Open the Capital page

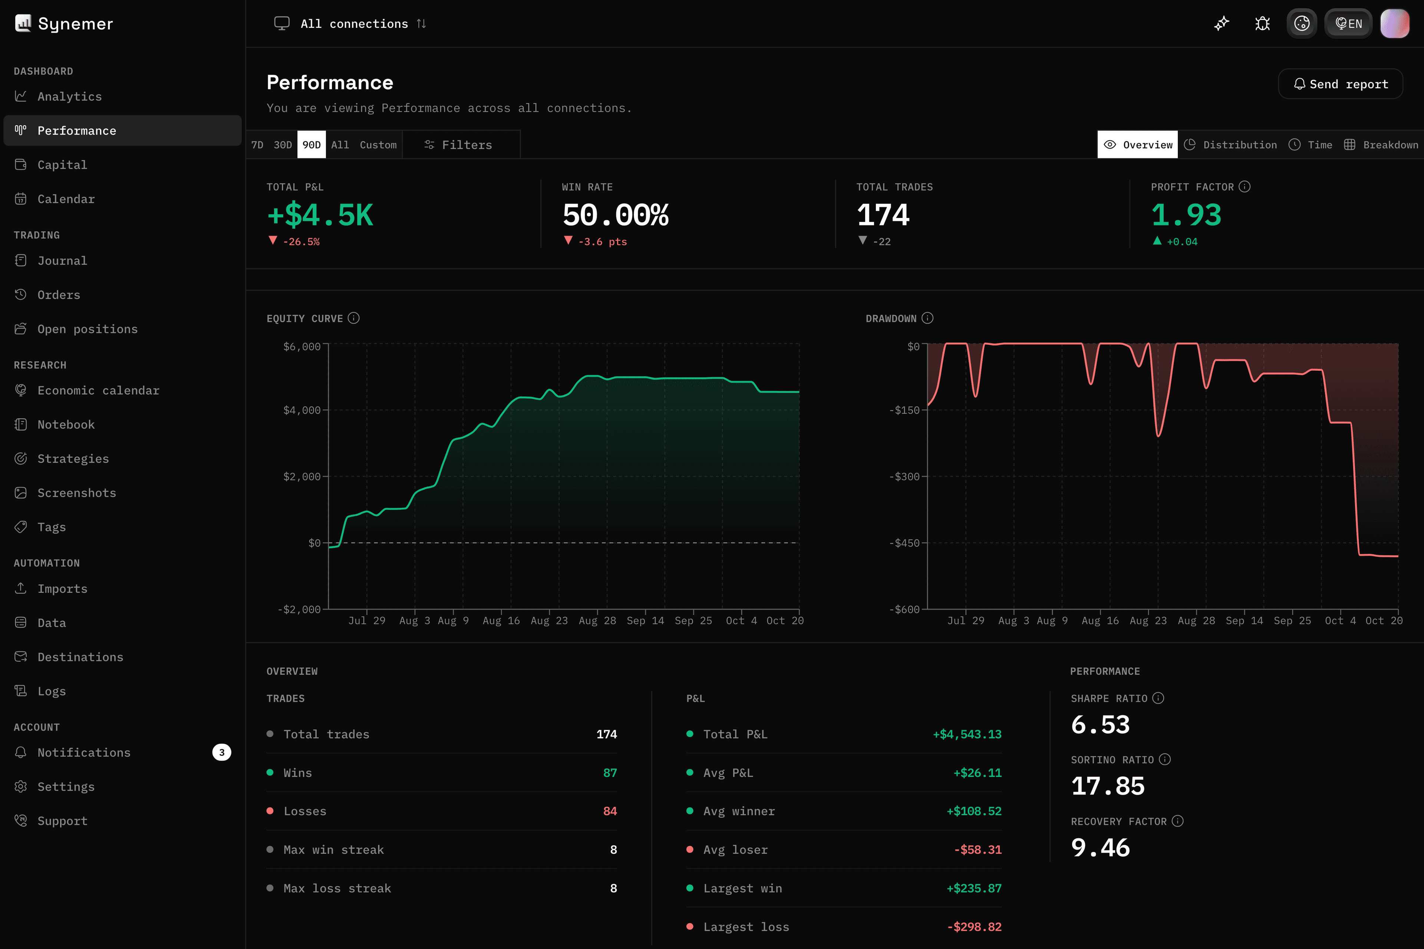pyautogui.click(x=122, y=165)
